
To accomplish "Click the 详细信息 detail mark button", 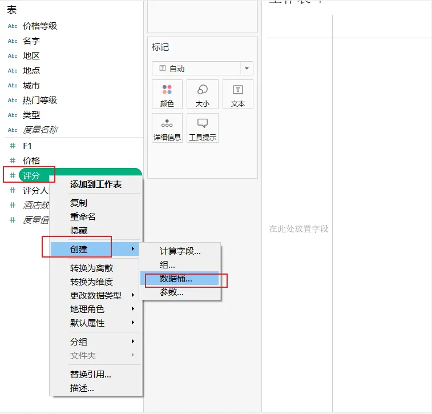I will point(167,128).
